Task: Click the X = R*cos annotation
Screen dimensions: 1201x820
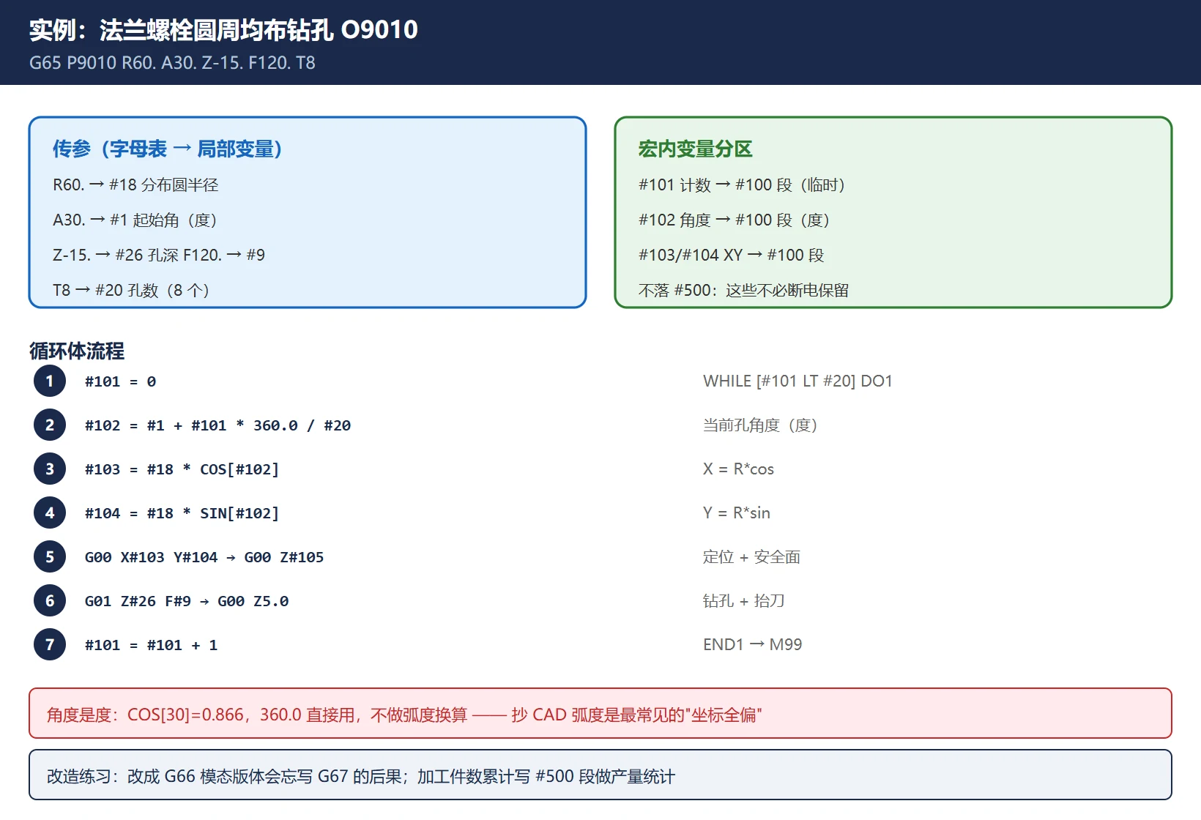Action: coord(738,469)
